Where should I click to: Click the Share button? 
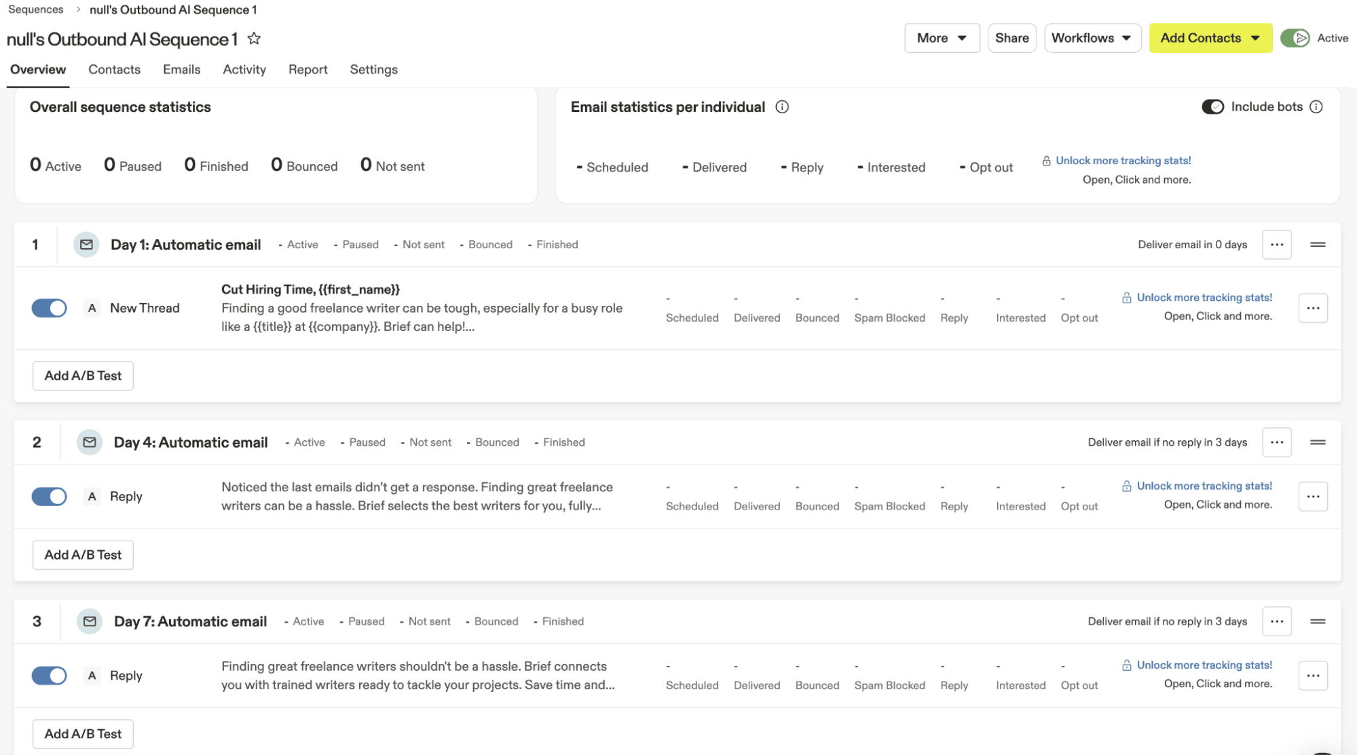1011,39
